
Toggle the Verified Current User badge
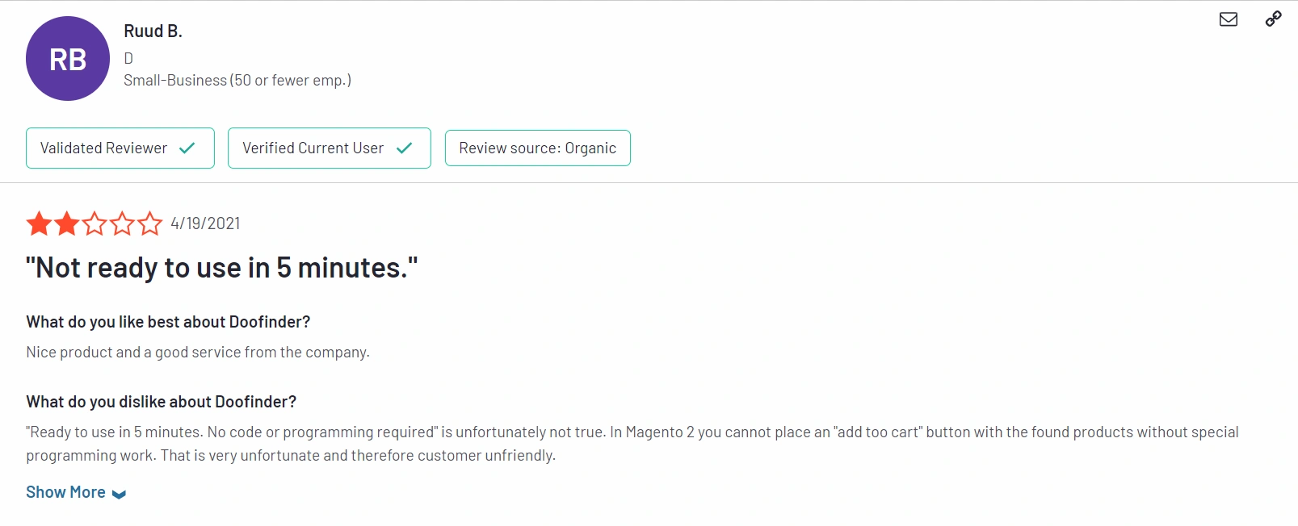329,148
